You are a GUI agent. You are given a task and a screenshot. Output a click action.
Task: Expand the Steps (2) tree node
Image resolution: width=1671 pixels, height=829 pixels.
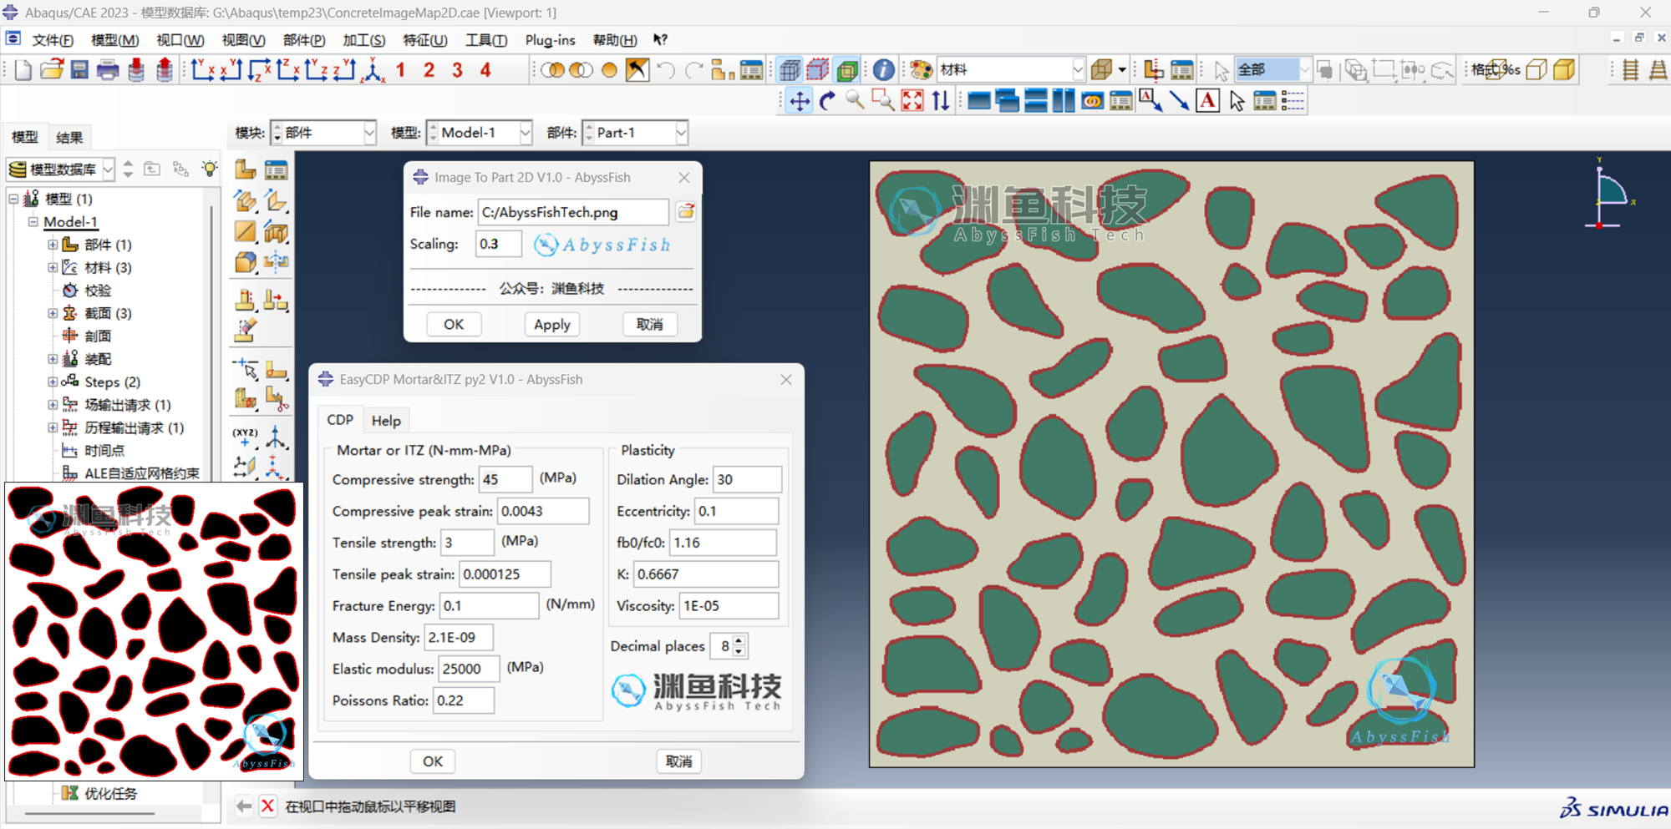[53, 382]
